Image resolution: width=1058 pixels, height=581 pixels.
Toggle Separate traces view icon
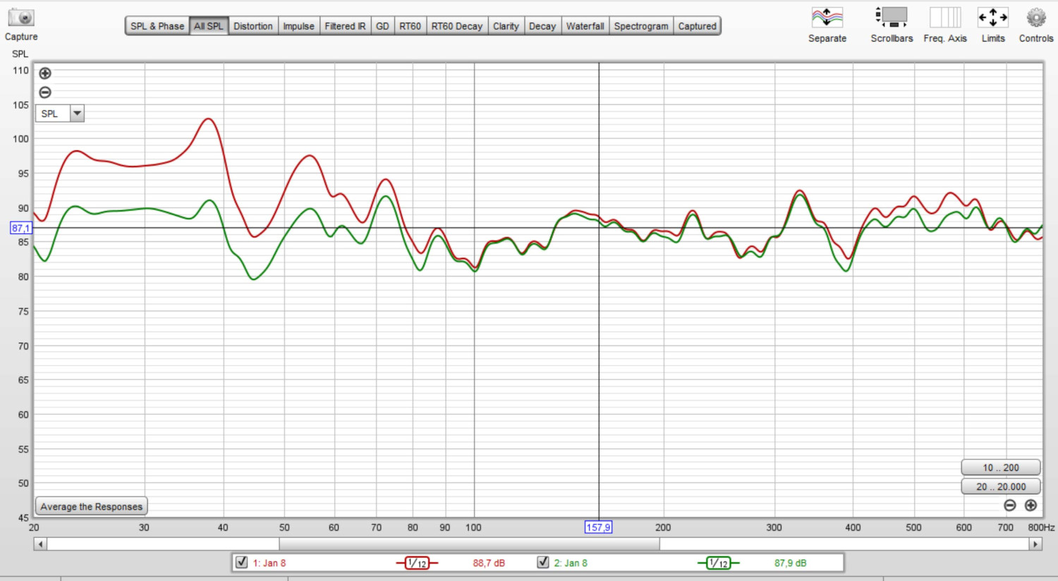click(x=827, y=18)
